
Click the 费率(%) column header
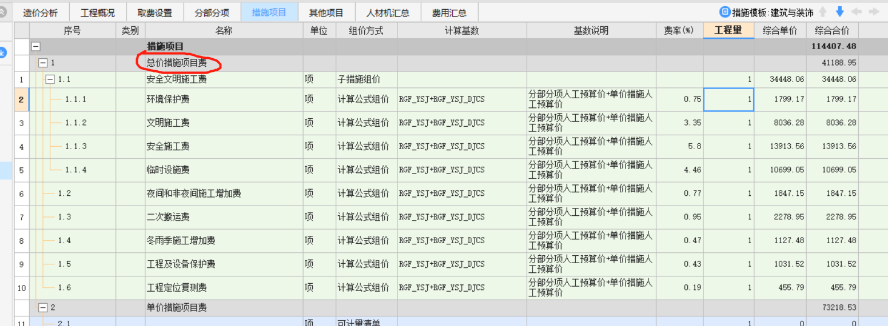pos(679,31)
